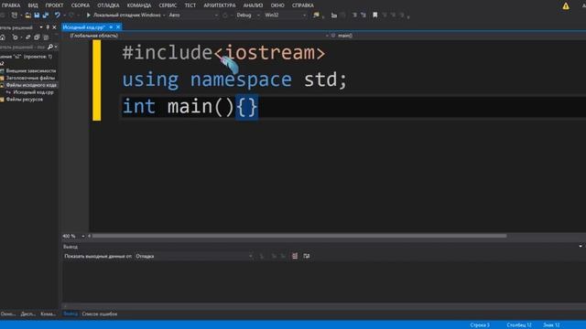Click the Save All toolbar icon
Viewport: 586px width, 329px height.
click(46, 16)
